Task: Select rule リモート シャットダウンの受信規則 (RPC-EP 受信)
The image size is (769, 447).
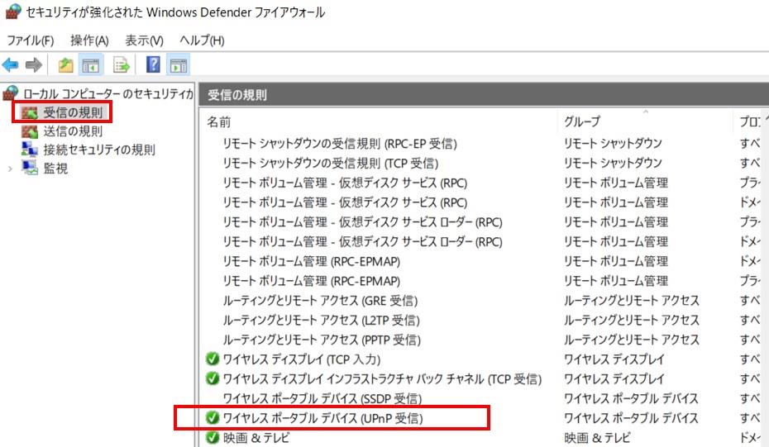Action: pos(339,144)
